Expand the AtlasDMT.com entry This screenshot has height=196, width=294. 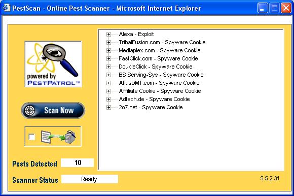108,83
